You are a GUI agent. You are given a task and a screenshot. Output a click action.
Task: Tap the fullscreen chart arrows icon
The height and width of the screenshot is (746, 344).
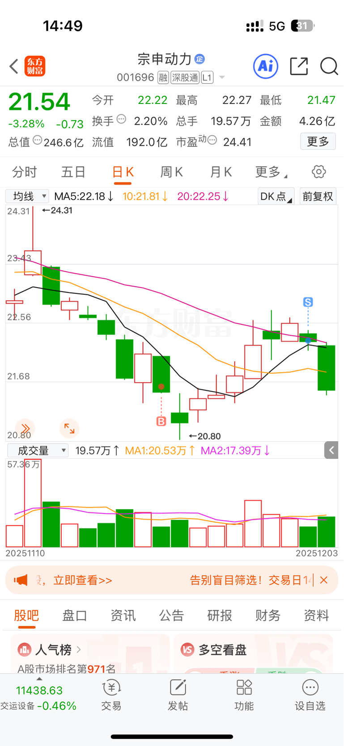pyautogui.click(x=69, y=428)
